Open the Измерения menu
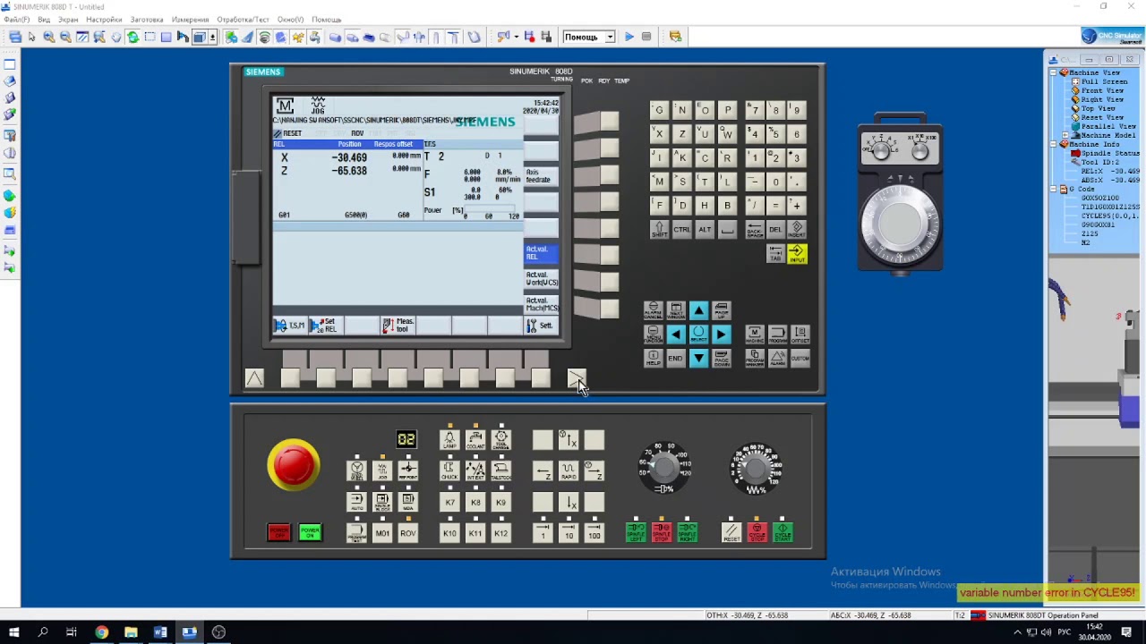Screen dimensions: 1146x644 click(x=190, y=19)
